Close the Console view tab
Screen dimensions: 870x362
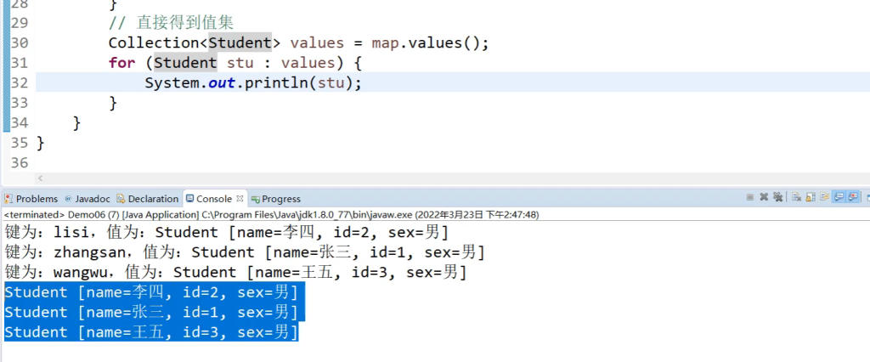240,198
